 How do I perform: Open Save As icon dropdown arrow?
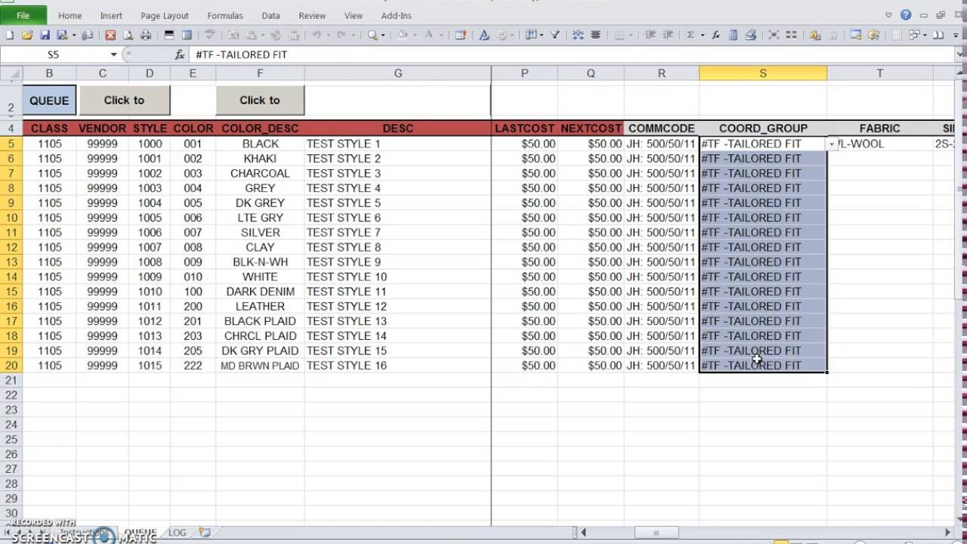coord(73,35)
